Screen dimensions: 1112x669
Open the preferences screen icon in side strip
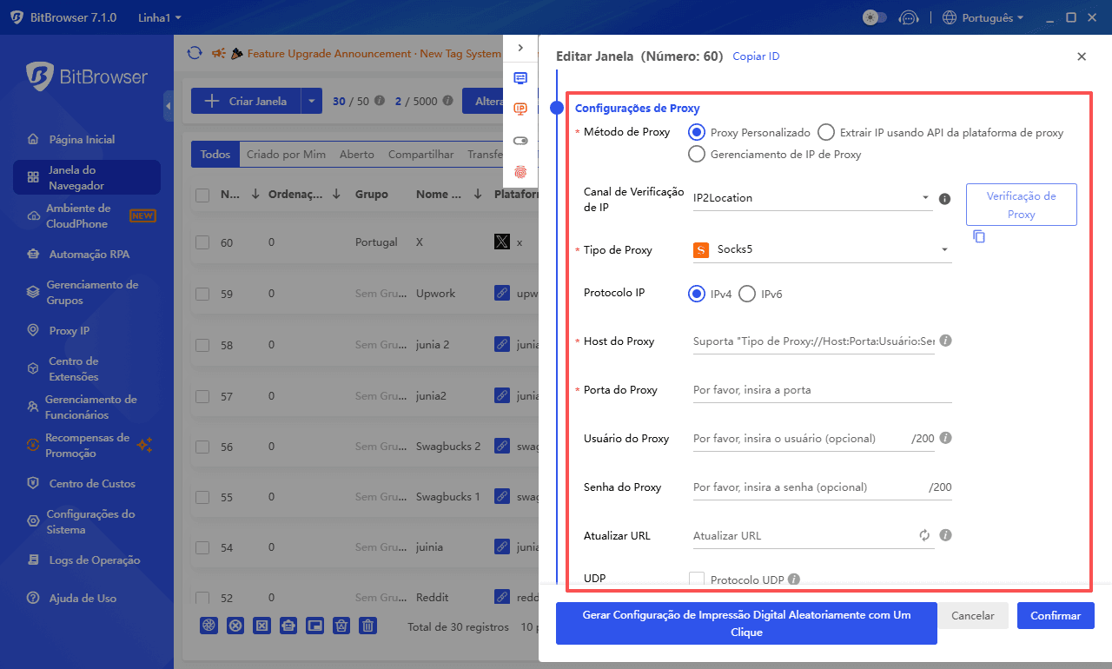point(520,78)
